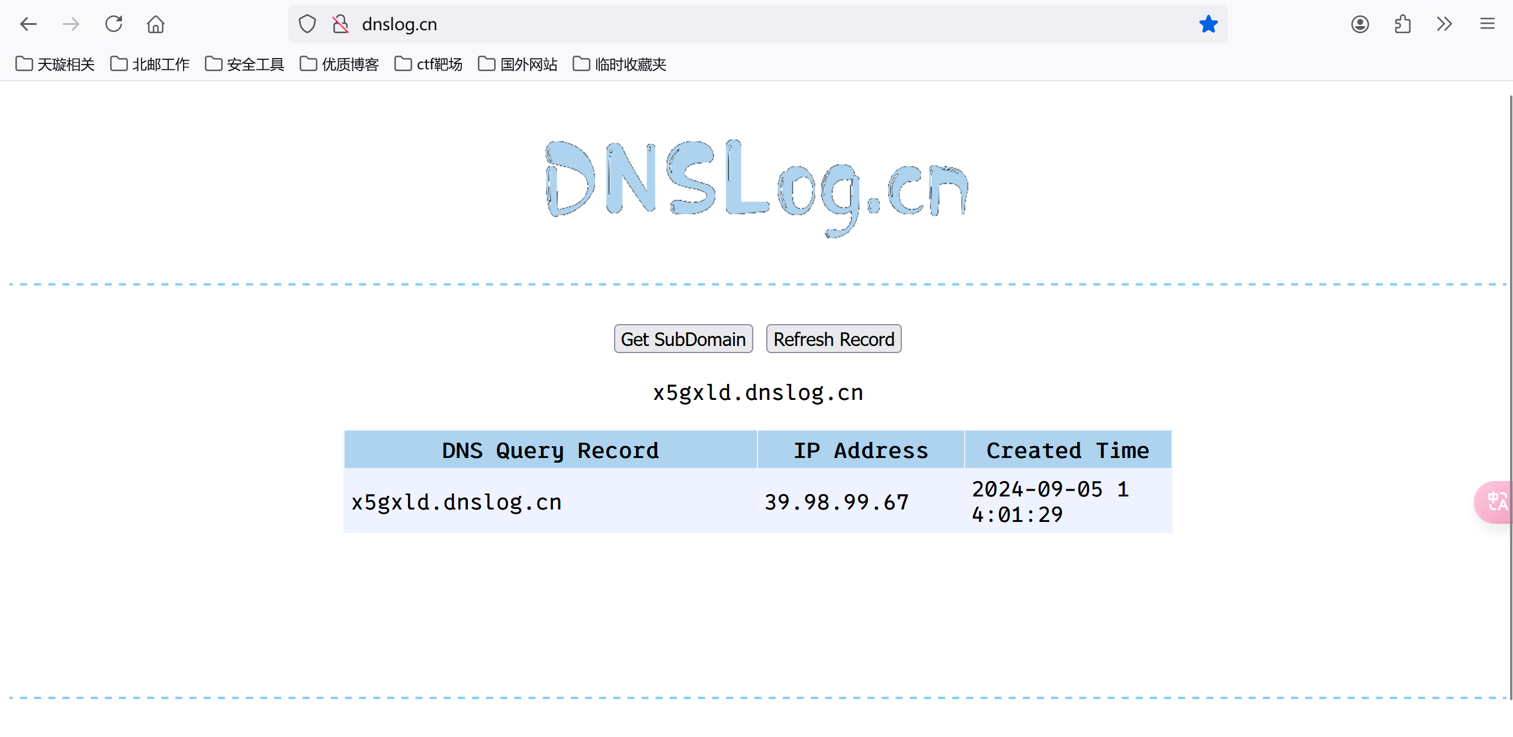Toggle the blue bookmark star

[x=1208, y=24]
